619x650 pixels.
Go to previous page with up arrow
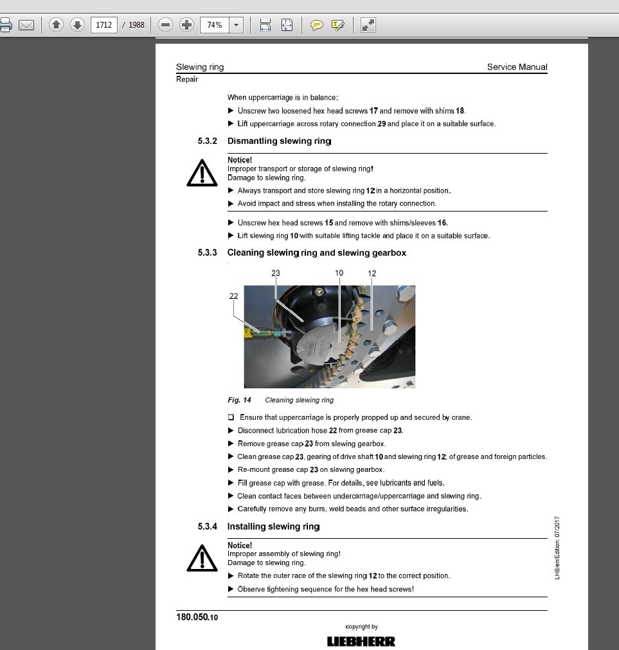click(56, 25)
